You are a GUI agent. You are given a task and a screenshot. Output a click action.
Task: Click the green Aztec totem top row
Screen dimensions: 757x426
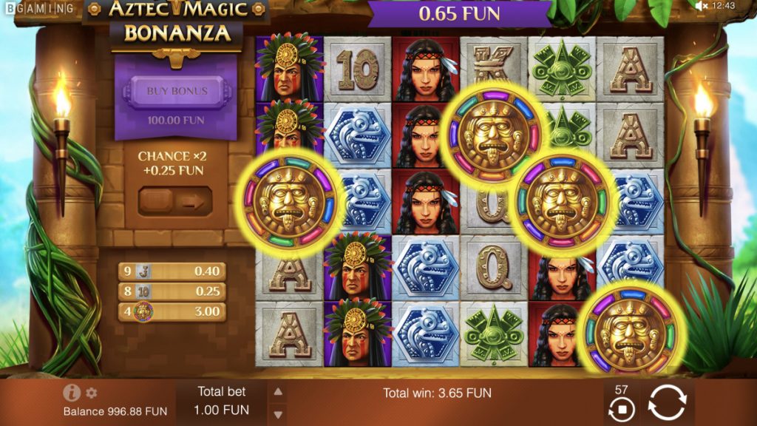(562, 69)
